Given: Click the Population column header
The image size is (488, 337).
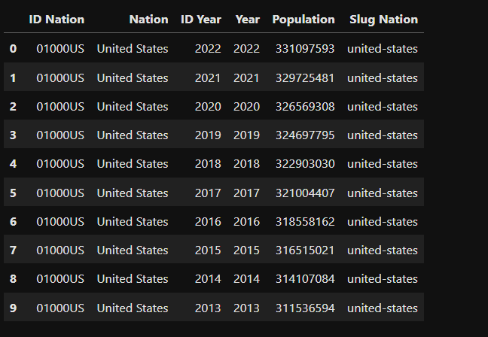Looking at the screenshot, I should [x=303, y=20].
